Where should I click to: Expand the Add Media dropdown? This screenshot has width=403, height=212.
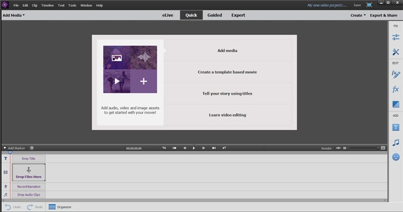click(13, 15)
